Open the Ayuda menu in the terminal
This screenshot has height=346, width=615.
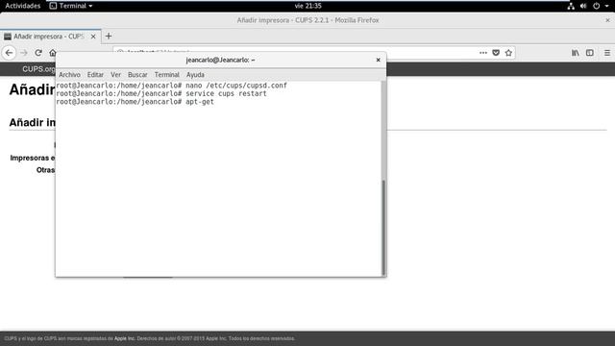point(195,75)
